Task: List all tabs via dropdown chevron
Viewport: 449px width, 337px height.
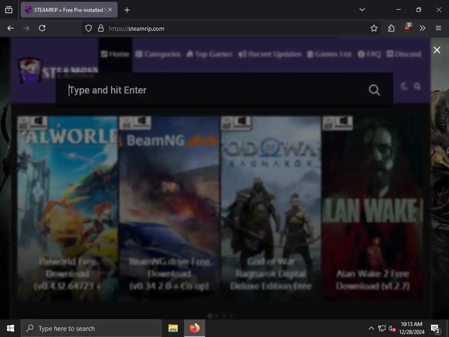Action: (x=362, y=10)
